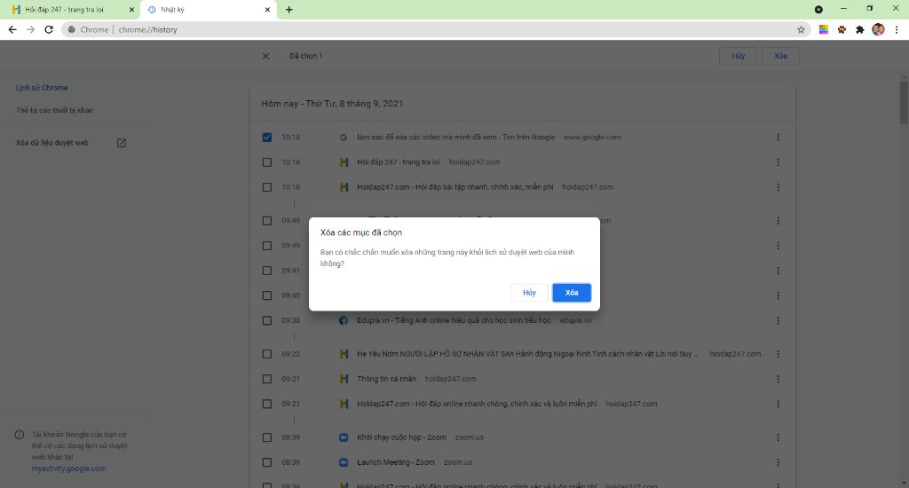Tick checkbox for Hoidap247.com - Hỏi đáp bài tập nhanh entry
The width and height of the screenshot is (909, 488).
tap(266, 187)
